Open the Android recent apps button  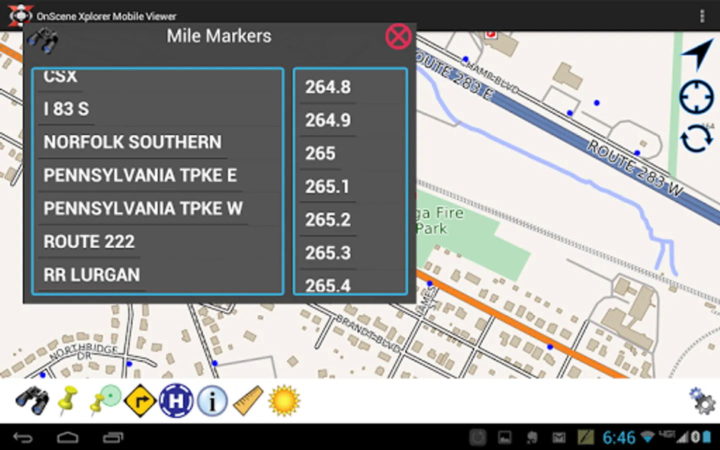(113, 438)
